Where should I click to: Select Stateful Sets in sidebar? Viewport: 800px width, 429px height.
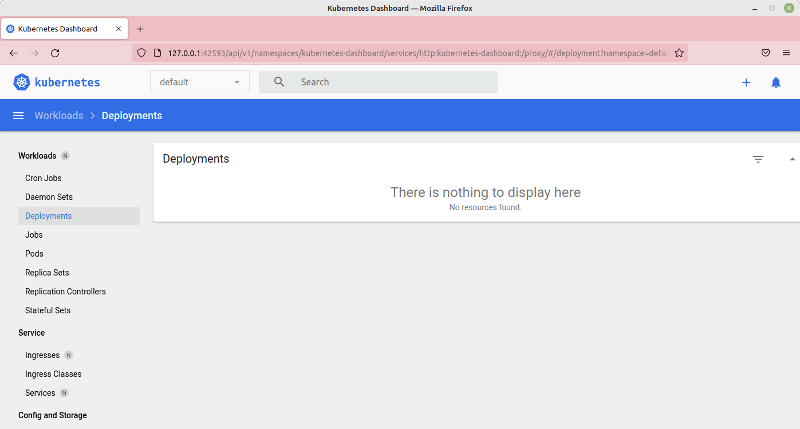pyautogui.click(x=48, y=310)
